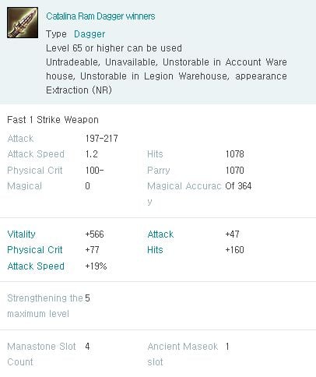316x377 pixels.
Task: Click the green Attack bonus label
Action: [x=160, y=234]
